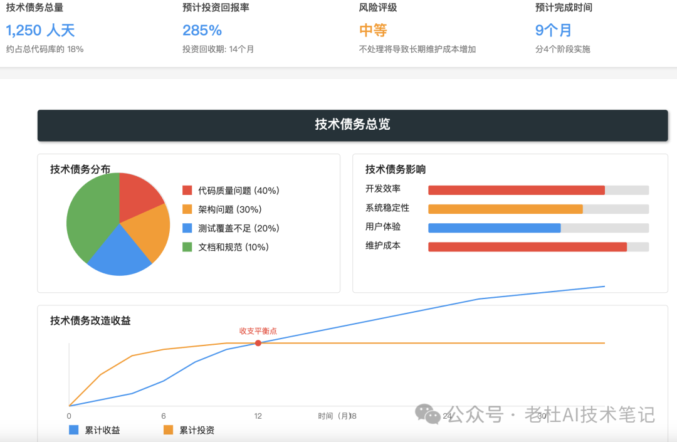
Task: Click the 约占总代码库的 18% note
Action: pyautogui.click(x=45, y=49)
